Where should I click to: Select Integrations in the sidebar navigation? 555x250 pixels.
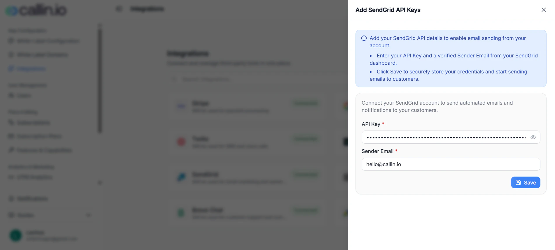[x=11, y=68]
